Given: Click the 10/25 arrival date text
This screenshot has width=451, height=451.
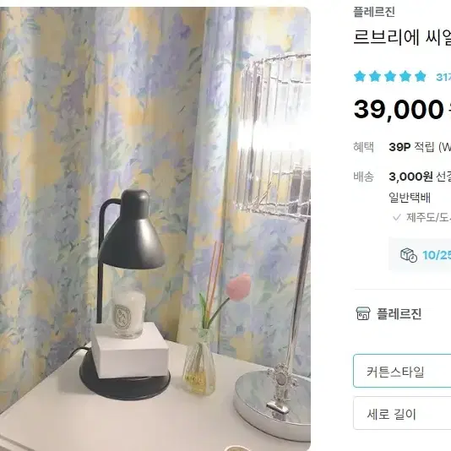Looking at the screenshot, I should coord(437,255).
